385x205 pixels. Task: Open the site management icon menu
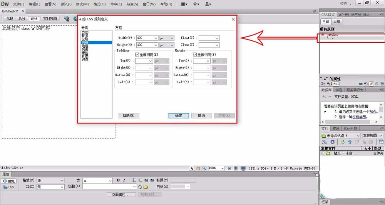(x=208, y=4)
